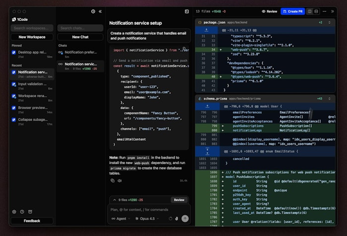Open terminal panel icon above chat

click(187, 11)
